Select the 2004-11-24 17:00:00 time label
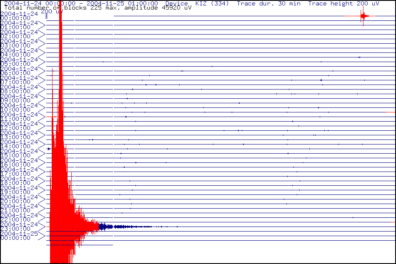This screenshot has height=264, width=396. point(19,172)
